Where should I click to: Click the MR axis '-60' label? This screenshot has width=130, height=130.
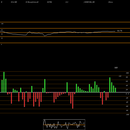[127, 106]
